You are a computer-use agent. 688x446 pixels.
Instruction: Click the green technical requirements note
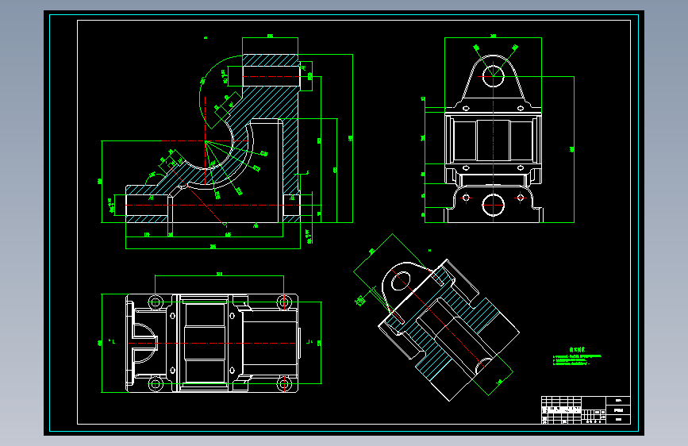click(x=577, y=356)
